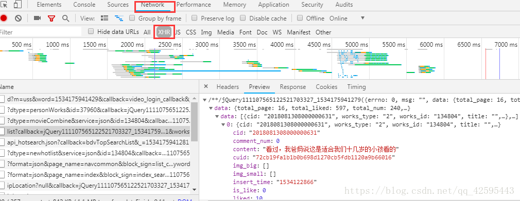
Task: Tick checkbox beside api_hotsearch.json request
Action: click(x=3, y=142)
